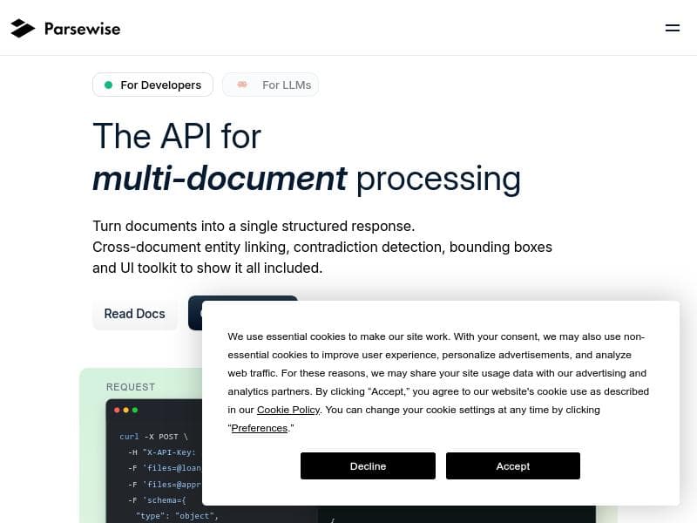Viewport: 697px width, 523px height.
Task: Click the dark button behind the cookie banner
Action: 194,313
